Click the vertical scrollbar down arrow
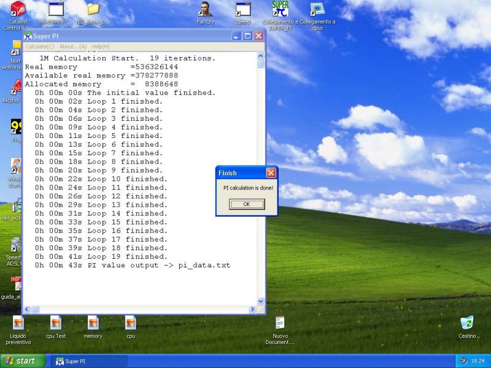 [260, 301]
